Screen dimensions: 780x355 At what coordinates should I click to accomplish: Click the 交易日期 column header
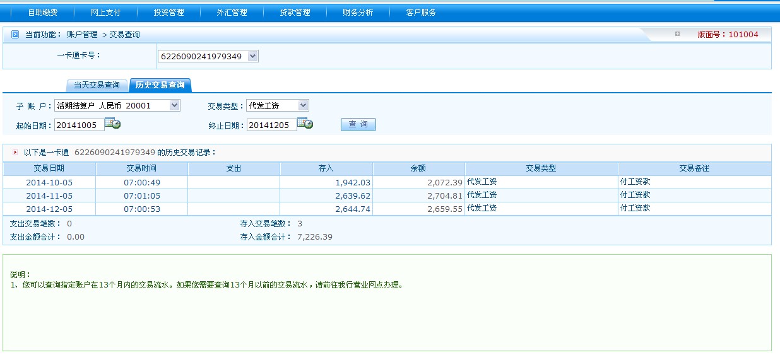pyautogui.click(x=49, y=168)
